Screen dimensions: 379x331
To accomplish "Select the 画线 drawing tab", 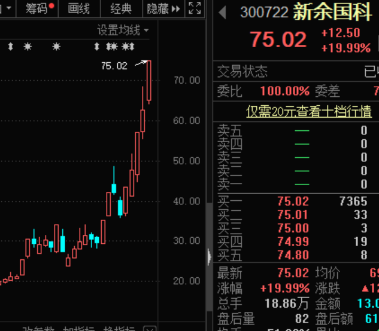I will [x=79, y=9].
